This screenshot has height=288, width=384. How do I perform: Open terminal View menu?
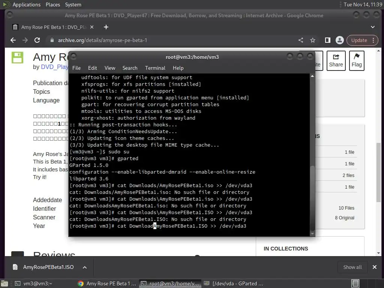(110, 68)
